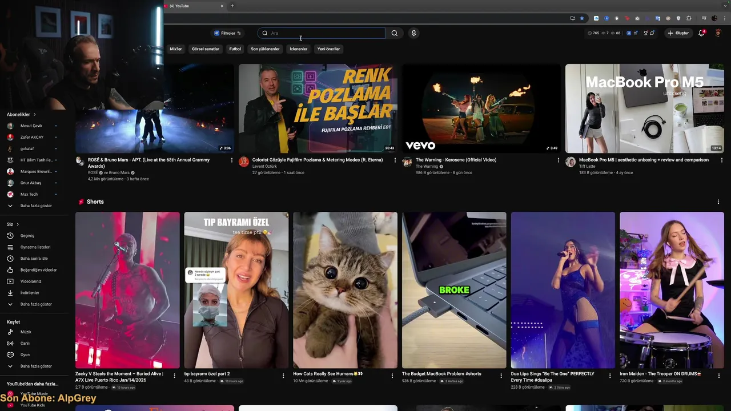Select the Futbol chip

pyautogui.click(x=235, y=49)
